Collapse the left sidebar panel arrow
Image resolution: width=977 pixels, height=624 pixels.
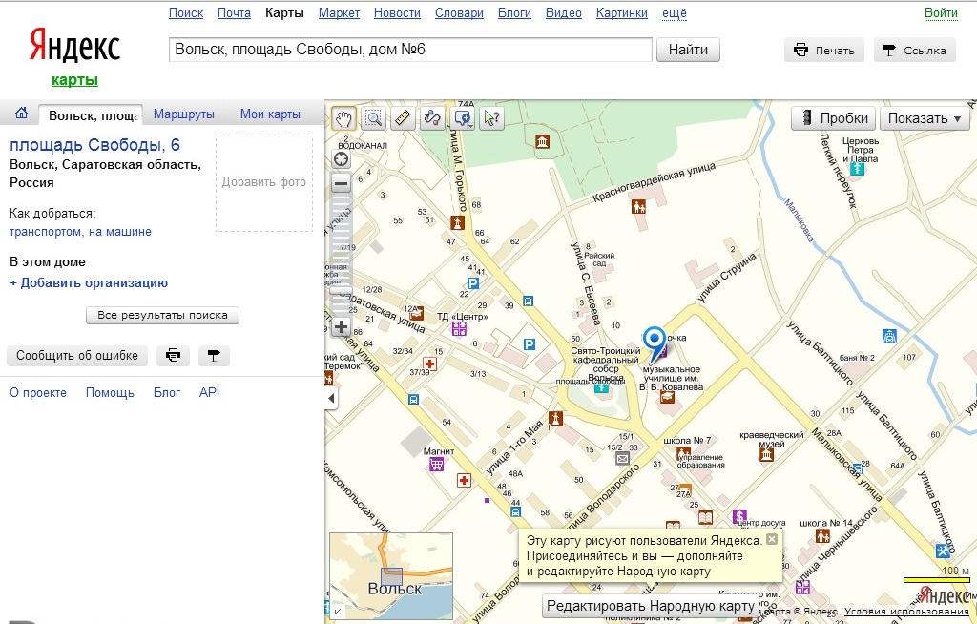tap(331, 398)
